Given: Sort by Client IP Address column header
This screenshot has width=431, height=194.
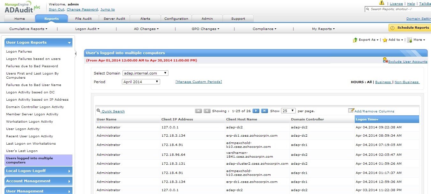Looking at the screenshot, I should tap(193, 119).
